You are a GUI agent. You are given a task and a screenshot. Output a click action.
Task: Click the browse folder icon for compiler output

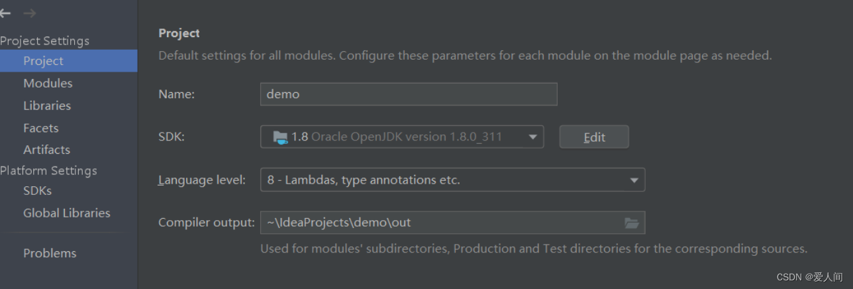pyautogui.click(x=632, y=223)
